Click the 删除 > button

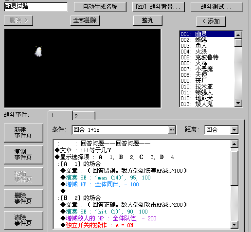(18, 20)
